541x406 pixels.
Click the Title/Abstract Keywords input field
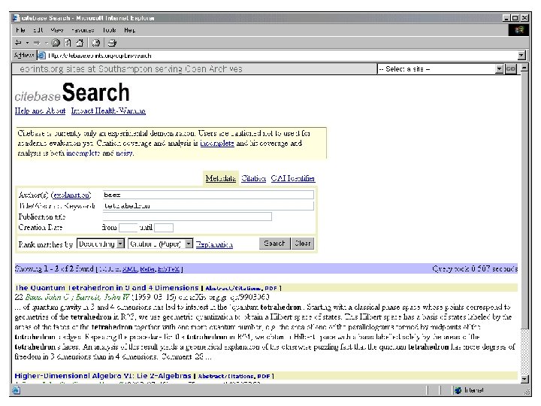click(x=208, y=206)
